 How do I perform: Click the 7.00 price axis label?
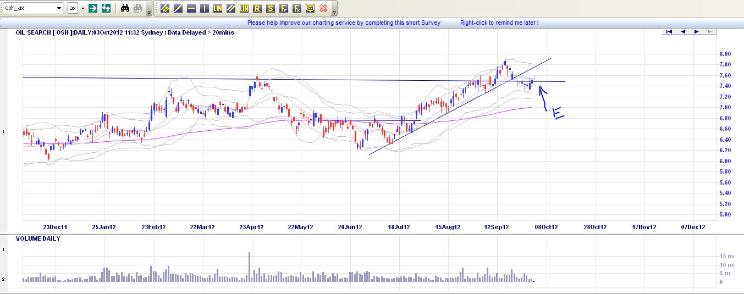point(725,107)
